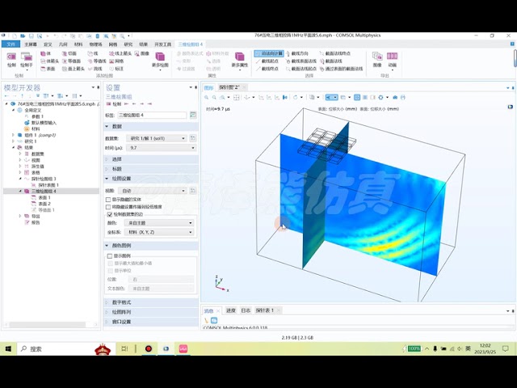Viewport: 517px width, 388px height.
Task: Switch to the 进度 tab
Action: pos(231,310)
